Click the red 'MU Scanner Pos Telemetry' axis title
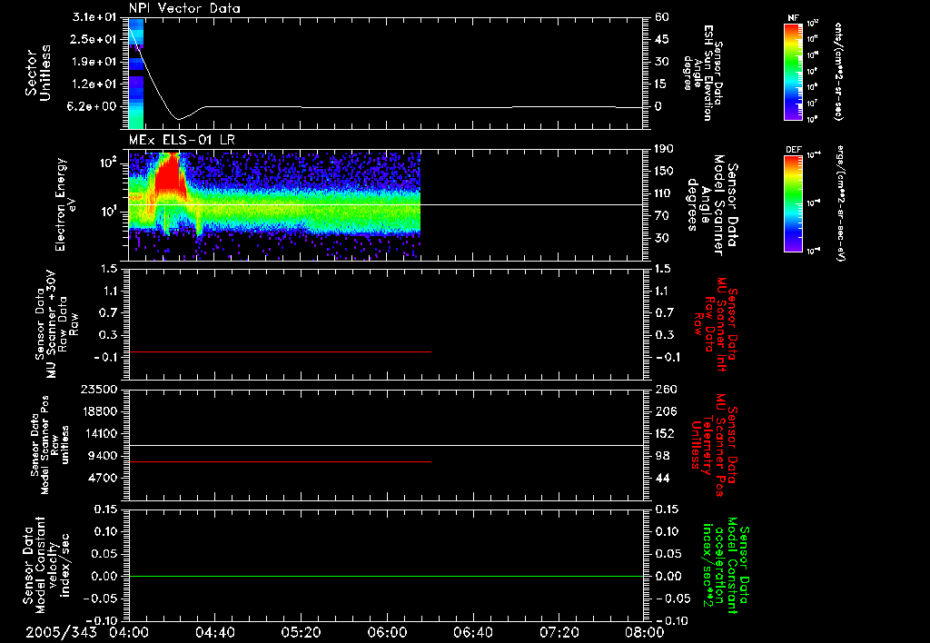Viewport: 930px width, 643px height. [714, 446]
